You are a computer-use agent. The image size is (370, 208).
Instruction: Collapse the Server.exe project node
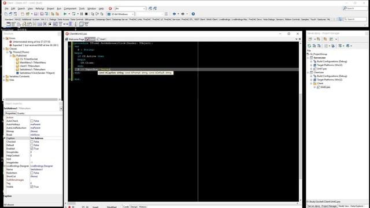[308, 58]
